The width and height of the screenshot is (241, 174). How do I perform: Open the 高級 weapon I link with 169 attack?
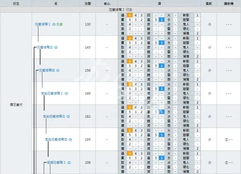click(x=52, y=93)
